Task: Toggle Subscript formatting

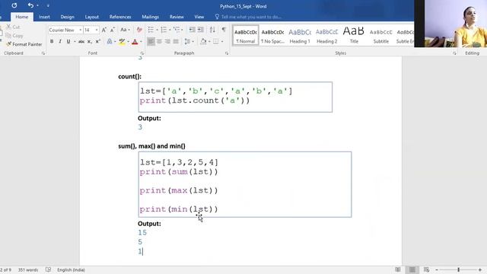Action: (x=90, y=41)
